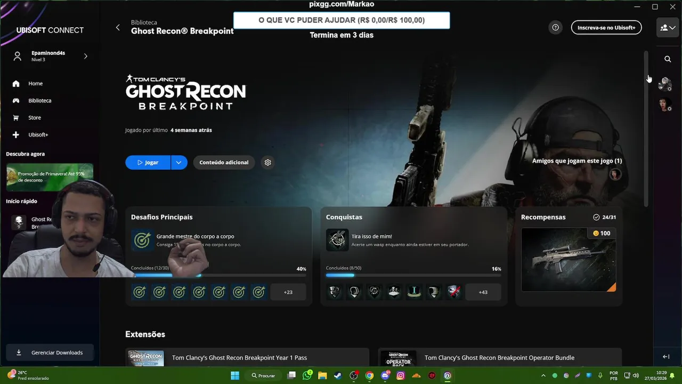Image resolution: width=682 pixels, height=384 pixels.
Task: Expand the Epaminond4s profile chevron
Action: coord(85,56)
